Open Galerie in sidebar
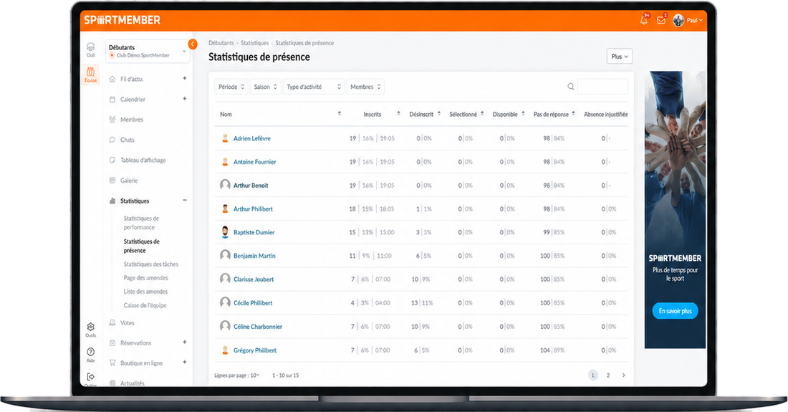Viewport: 788px width, 412px height. point(129,181)
